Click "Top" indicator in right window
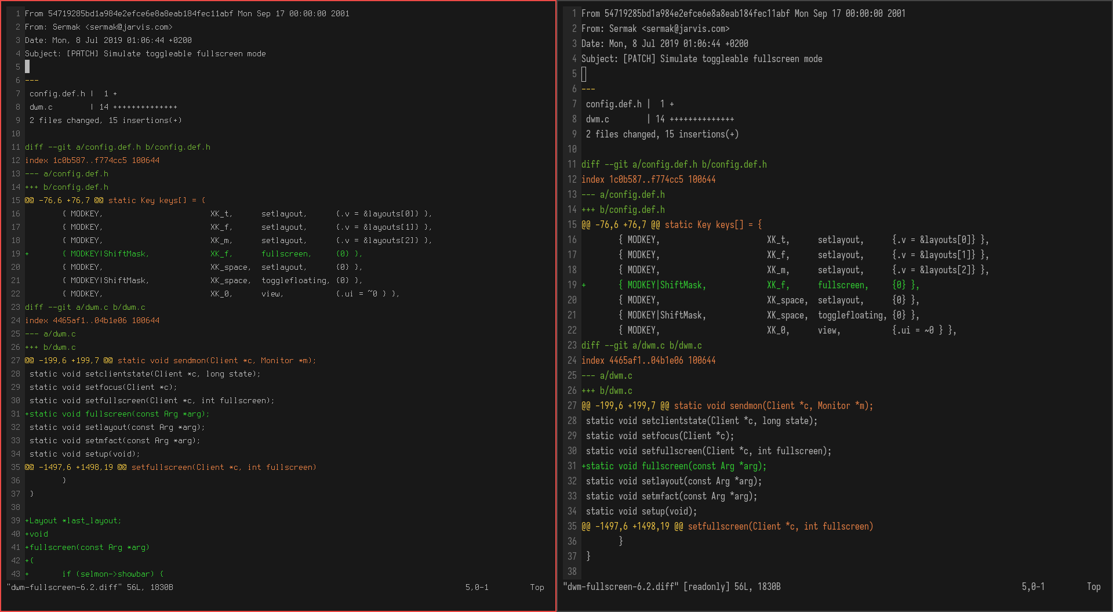 (1094, 586)
